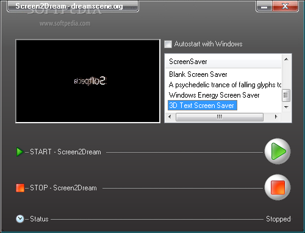
Task: Click the clock icon next to Status
Action: click(20, 219)
